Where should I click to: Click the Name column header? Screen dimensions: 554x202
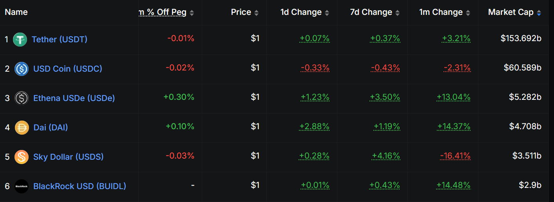(16, 12)
